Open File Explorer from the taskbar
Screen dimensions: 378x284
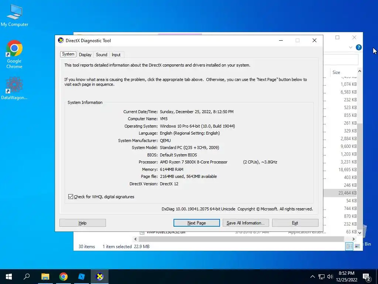[45, 277]
